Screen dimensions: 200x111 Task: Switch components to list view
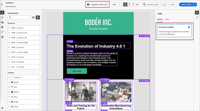coord(38,17)
